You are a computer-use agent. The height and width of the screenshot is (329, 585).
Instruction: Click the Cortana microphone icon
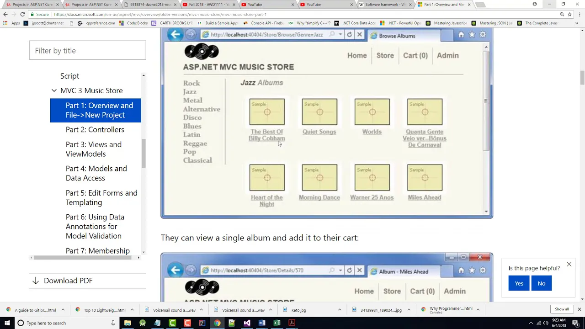pyautogui.click(x=113, y=323)
